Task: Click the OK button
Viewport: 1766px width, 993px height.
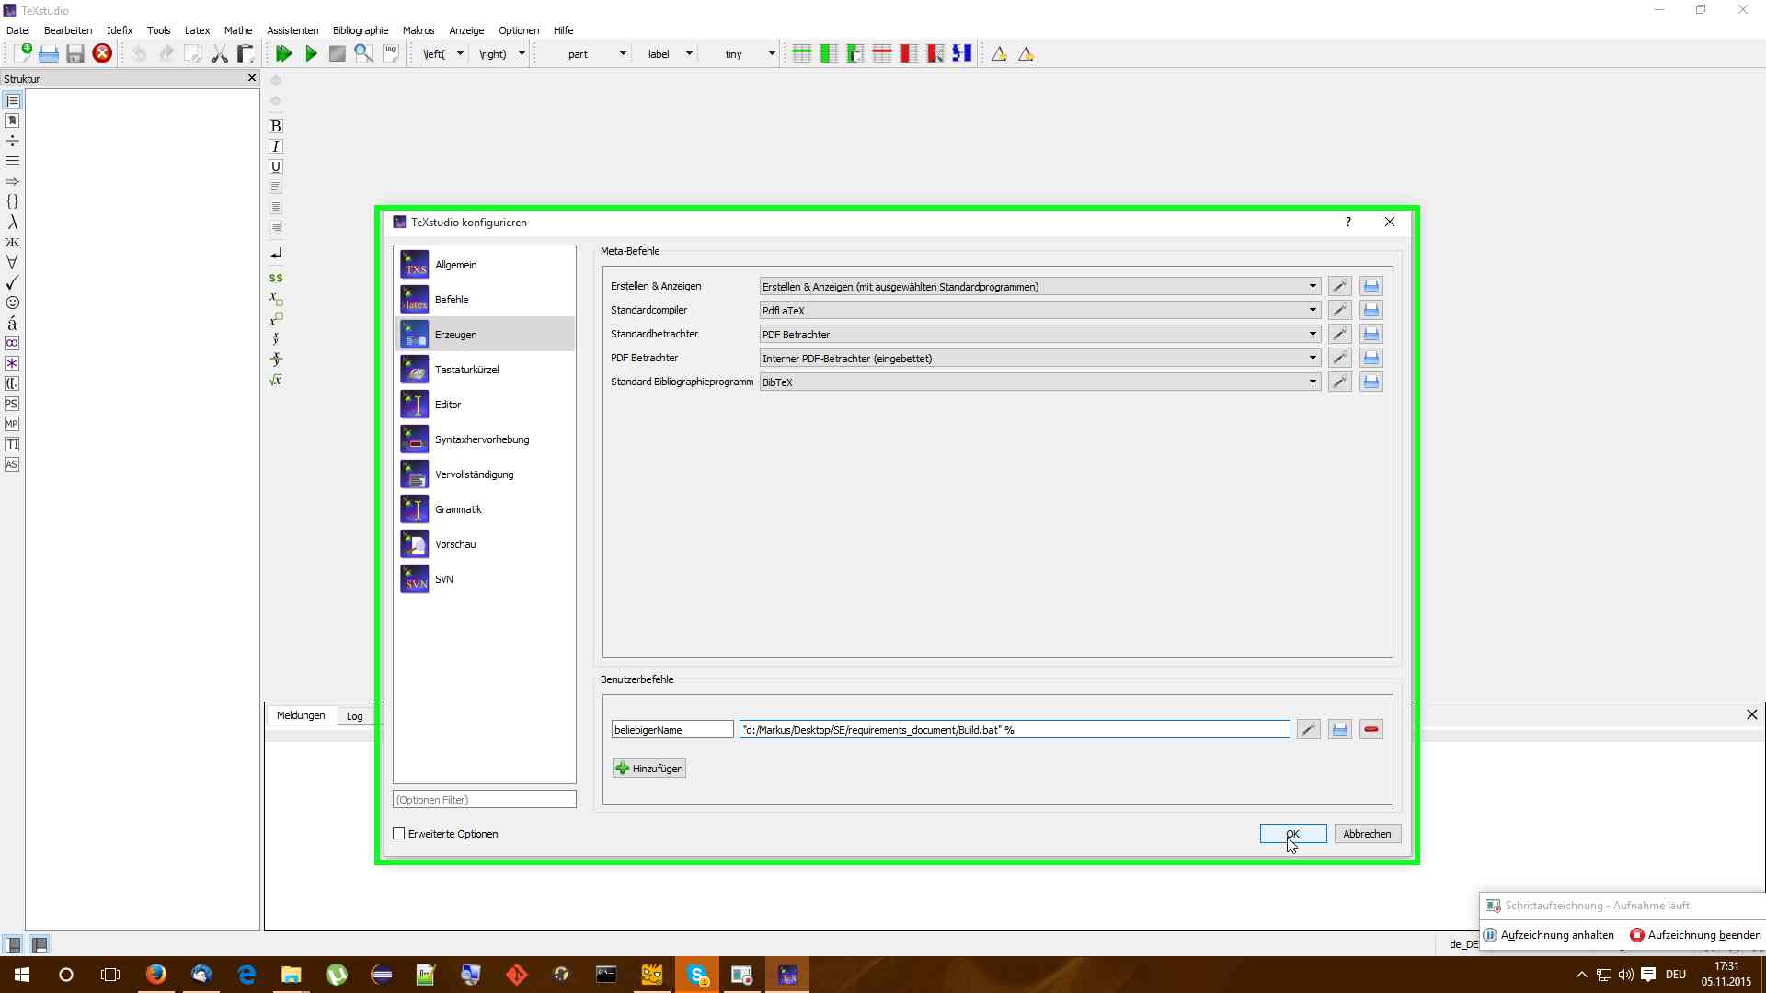Action: pos(1292,834)
